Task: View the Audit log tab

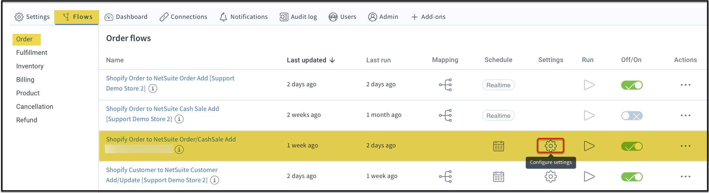Action: coord(298,17)
